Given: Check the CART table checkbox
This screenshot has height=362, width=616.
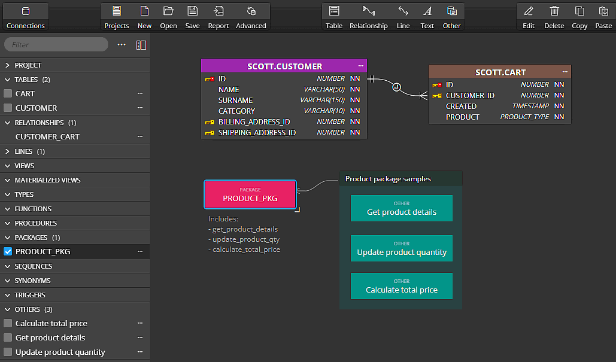Looking at the screenshot, I should 8,93.
